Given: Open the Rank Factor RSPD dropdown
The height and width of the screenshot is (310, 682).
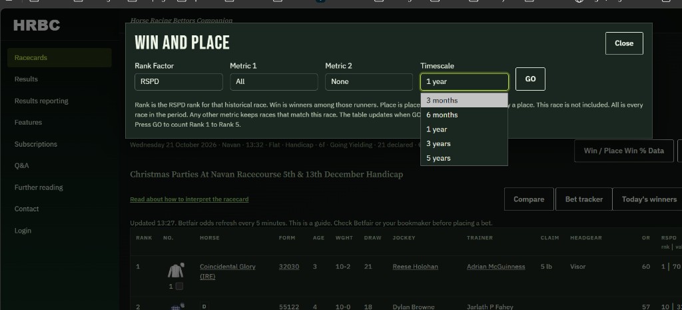Looking at the screenshot, I should (178, 82).
